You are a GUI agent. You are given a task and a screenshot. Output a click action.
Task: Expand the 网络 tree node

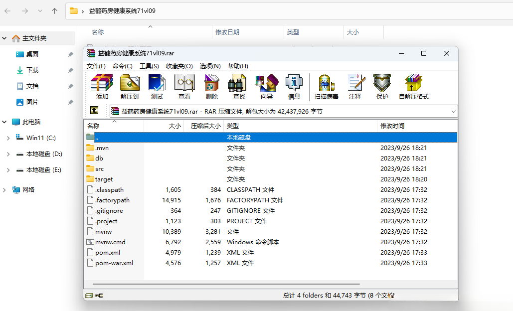pos(4,190)
